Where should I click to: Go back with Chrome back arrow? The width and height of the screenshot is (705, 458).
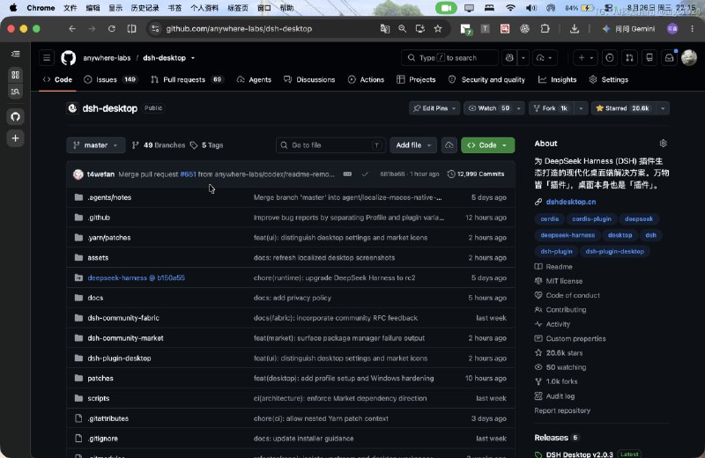[72, 29]
